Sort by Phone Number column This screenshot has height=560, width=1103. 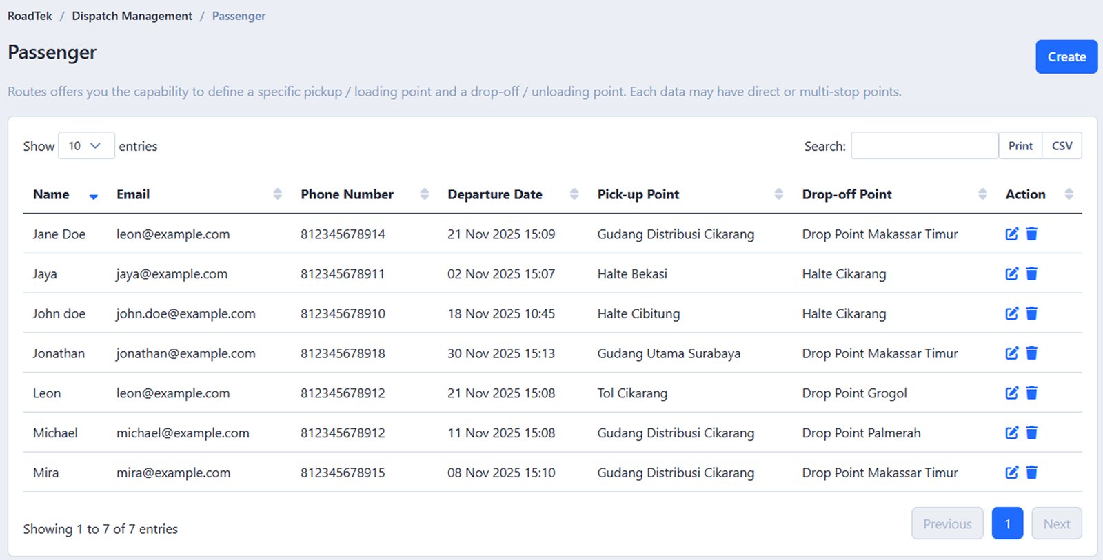(347, 195)
